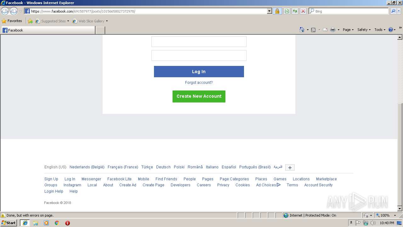Click the browser Forward arrow button
This screenshot has width=403, height=227.
coord(14,11)
